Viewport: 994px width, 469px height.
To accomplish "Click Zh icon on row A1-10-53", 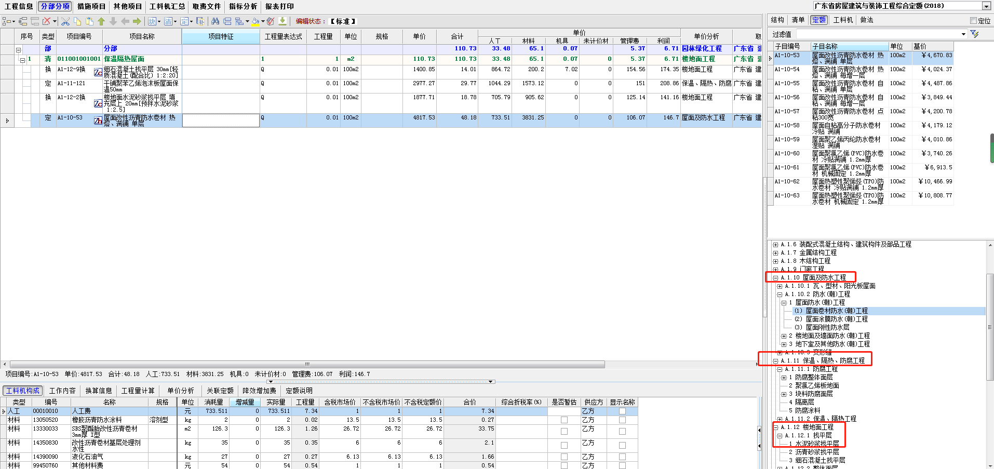I will point(98,120).
